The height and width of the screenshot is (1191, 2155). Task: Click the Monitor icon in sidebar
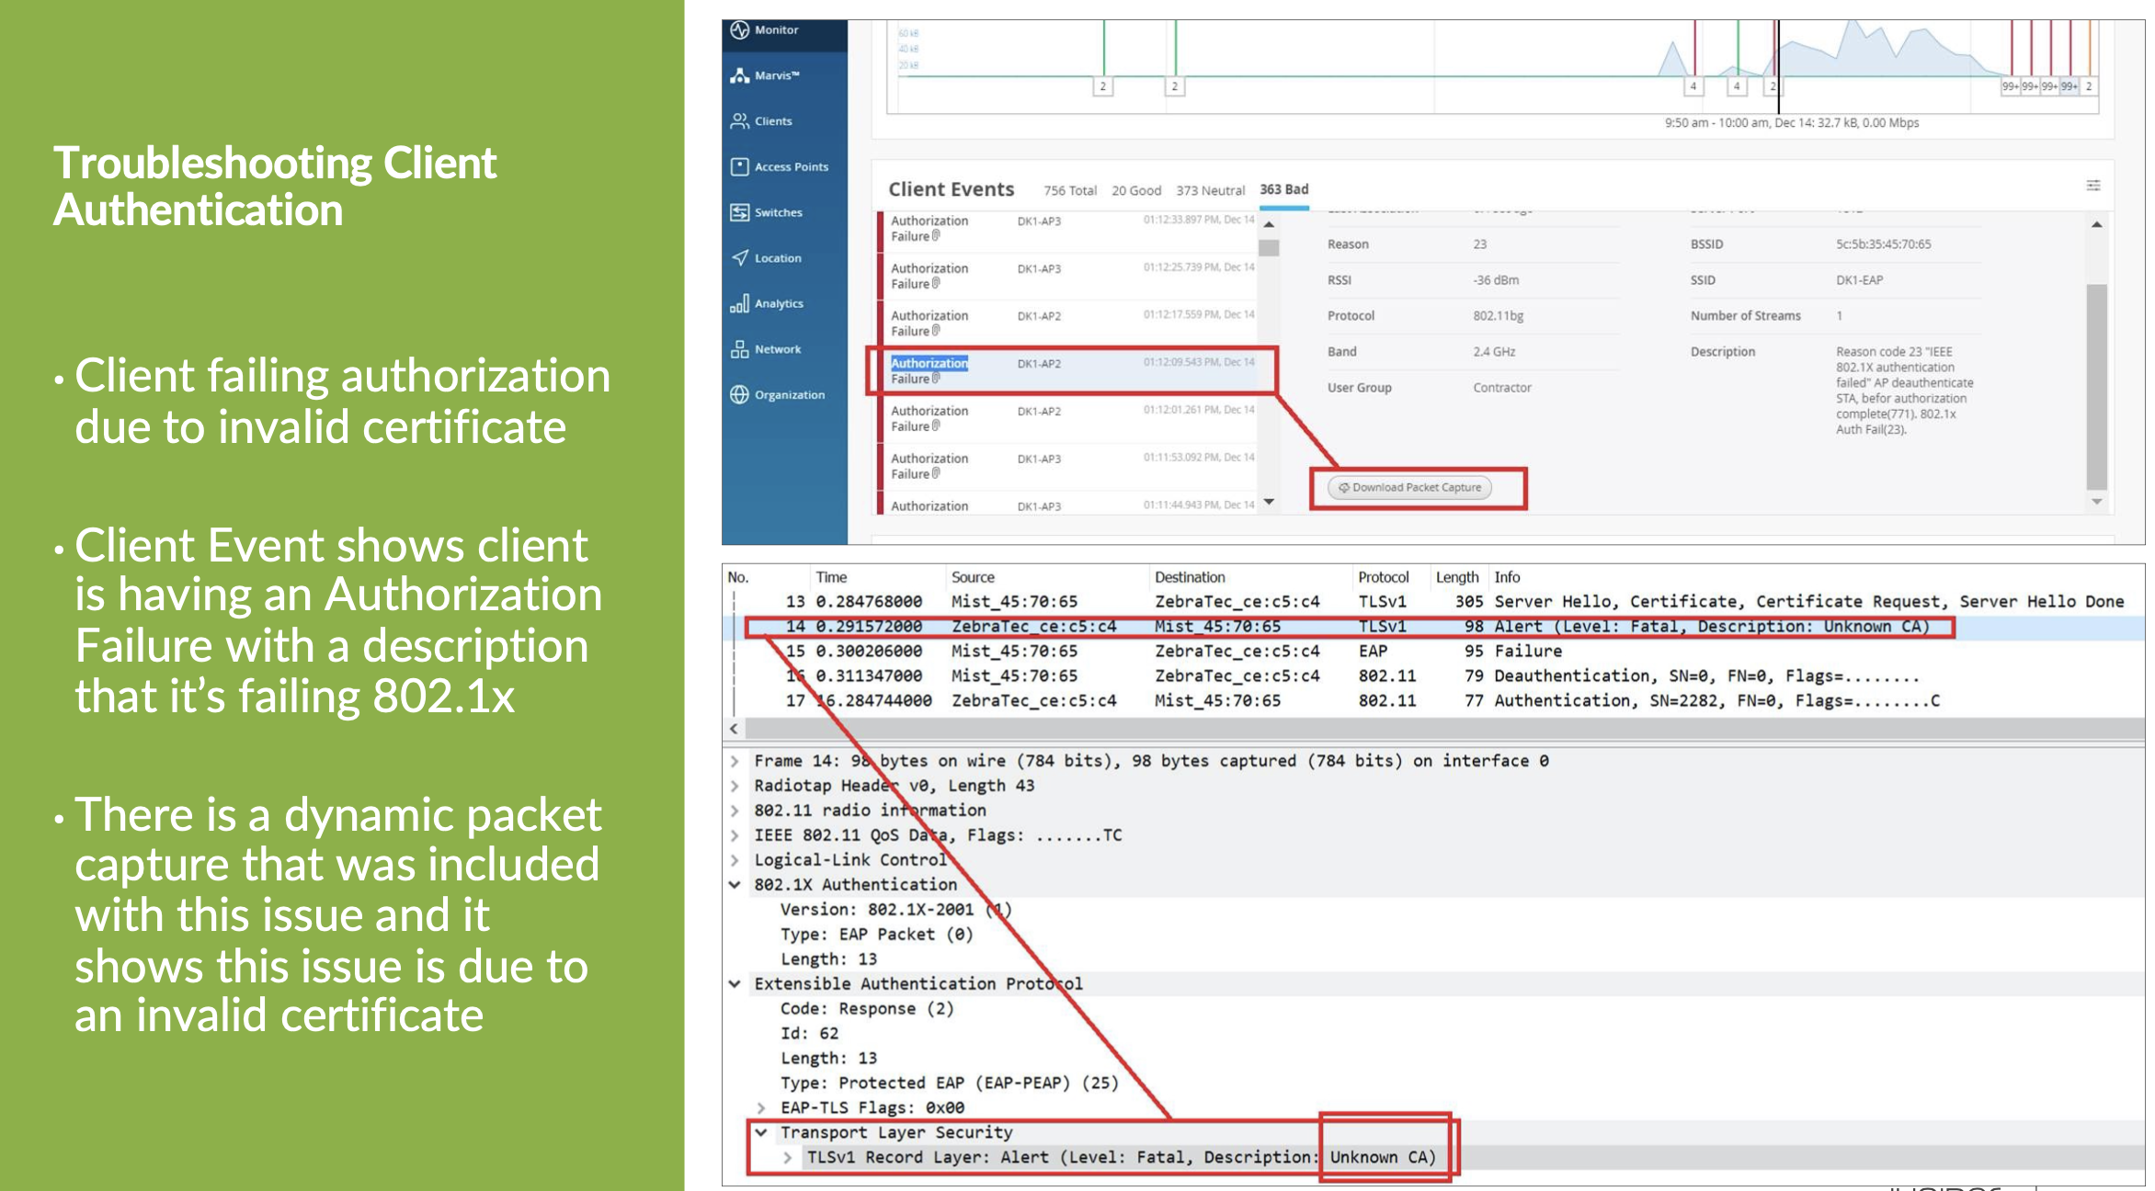(740, 30)
